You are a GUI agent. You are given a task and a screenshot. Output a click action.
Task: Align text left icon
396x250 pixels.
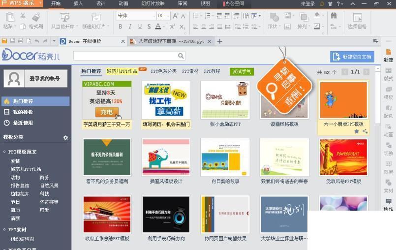[x=195, y=26]
